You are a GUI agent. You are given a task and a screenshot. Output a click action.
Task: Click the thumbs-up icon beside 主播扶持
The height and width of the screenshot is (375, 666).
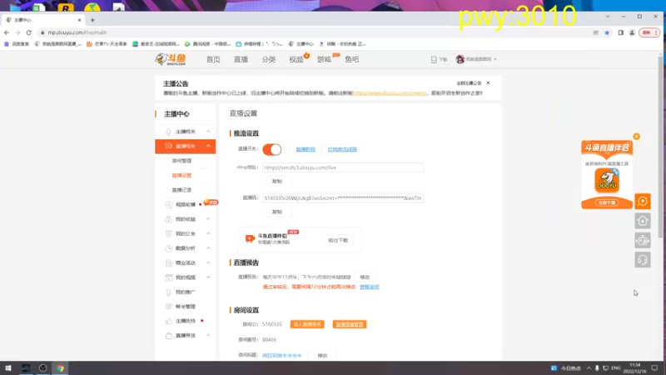(x=169, y=321)
